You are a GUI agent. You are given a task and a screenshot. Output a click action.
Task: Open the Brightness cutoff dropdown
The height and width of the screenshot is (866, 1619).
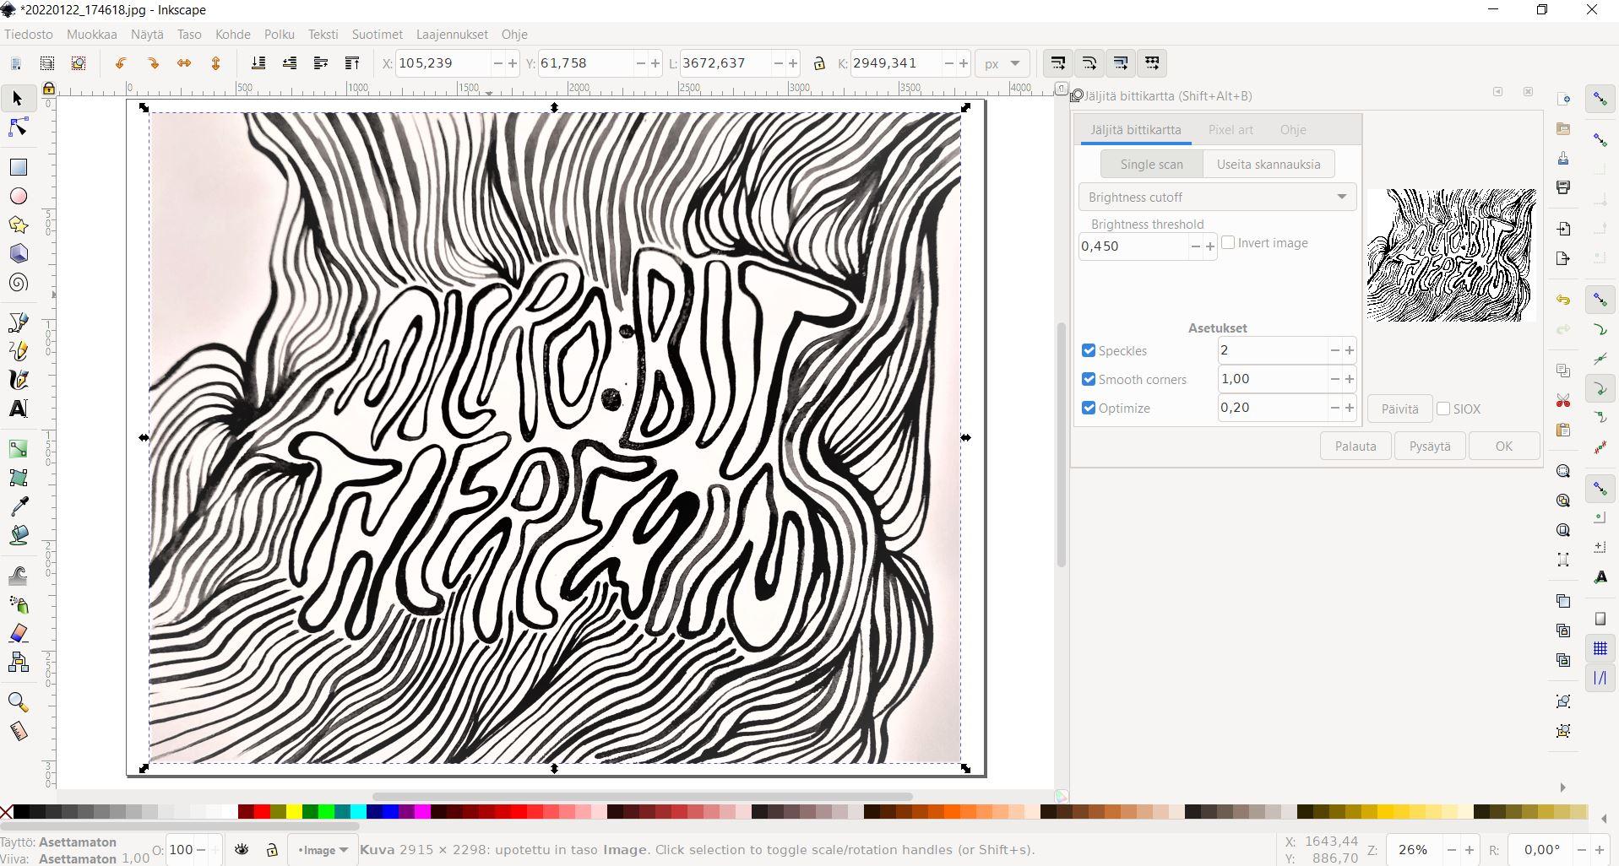pyautogui.click(x=1217, y=197)
